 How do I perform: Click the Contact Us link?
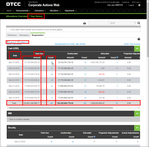126,2
